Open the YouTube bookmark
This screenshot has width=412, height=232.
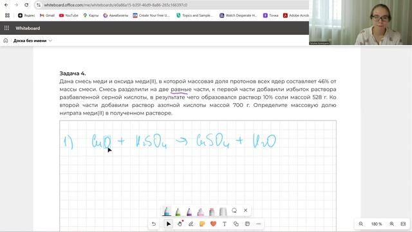tap(69, 15)
